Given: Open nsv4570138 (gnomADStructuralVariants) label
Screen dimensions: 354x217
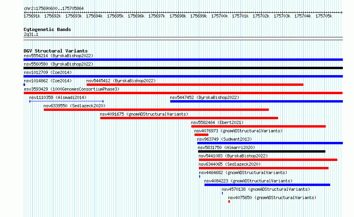Looking at the screenshot, I should pos(266,189).
